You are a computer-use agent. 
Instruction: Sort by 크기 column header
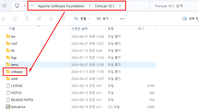coord(141,29)
